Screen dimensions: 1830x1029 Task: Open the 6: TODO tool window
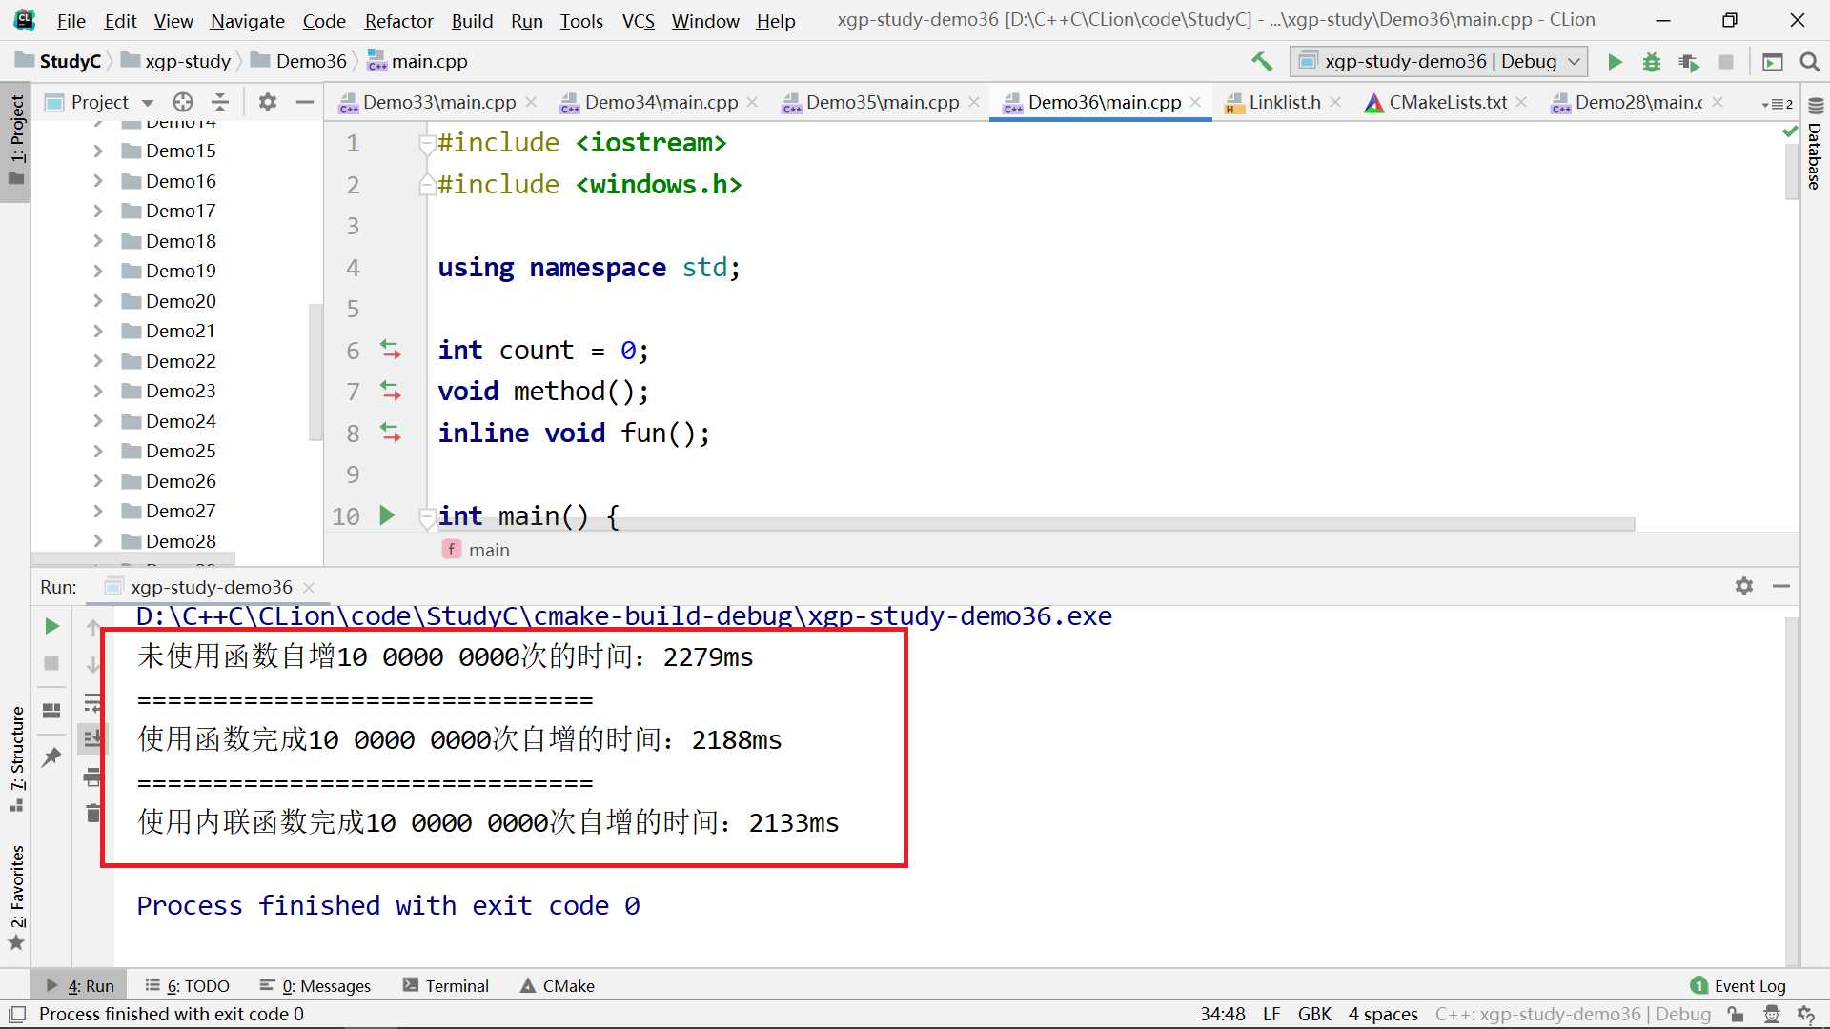click(188, 985)
